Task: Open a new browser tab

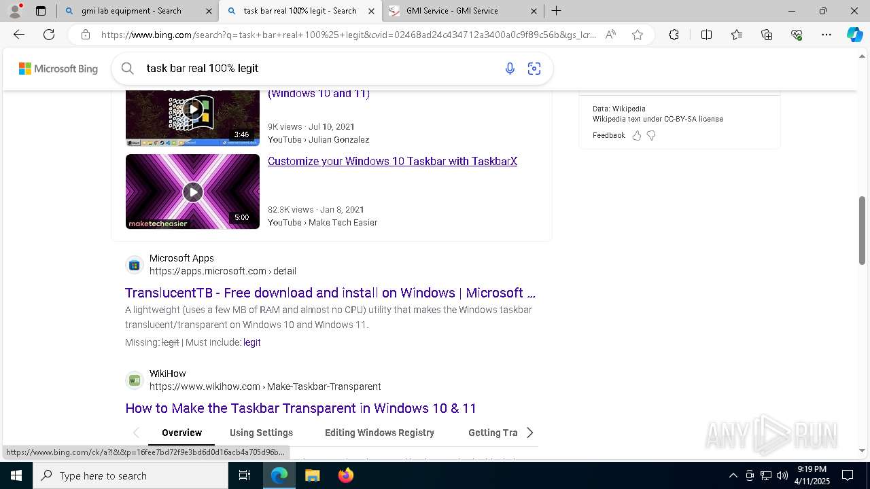Action: point(556,11)
